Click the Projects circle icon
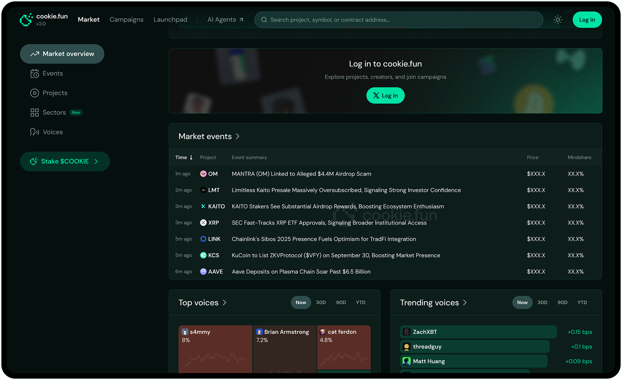This screenshot has width=622, height=380. point(35,93)
